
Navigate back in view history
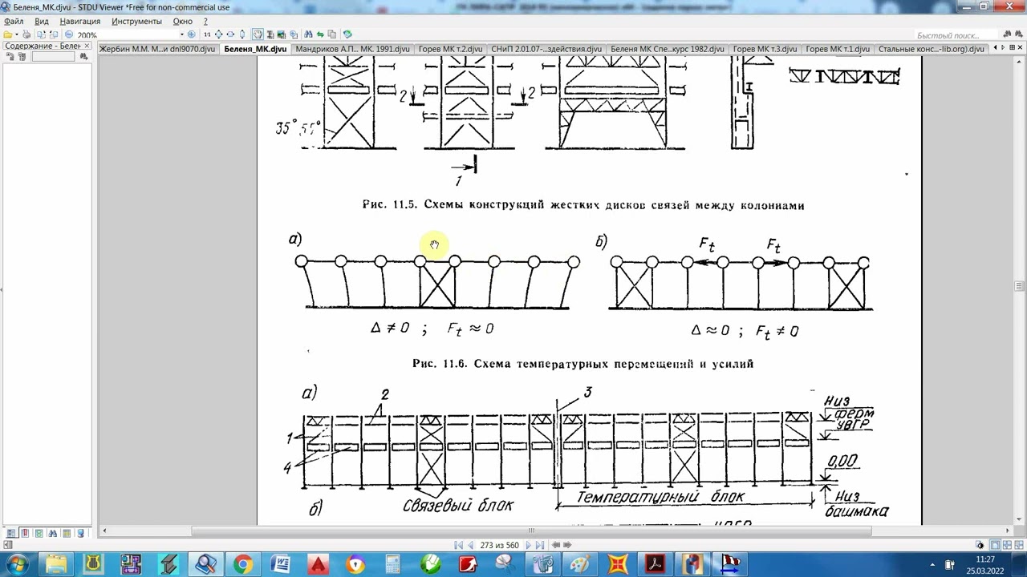(x=555, y=545)
